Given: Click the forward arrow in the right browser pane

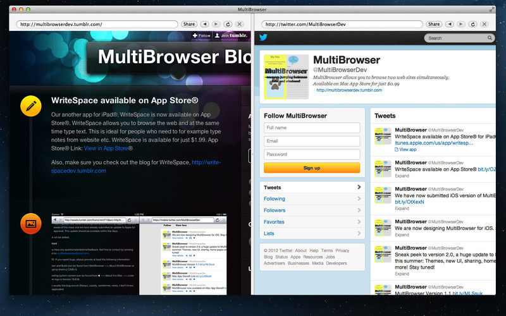Looking at the screenshot, I should coord(461,24).
